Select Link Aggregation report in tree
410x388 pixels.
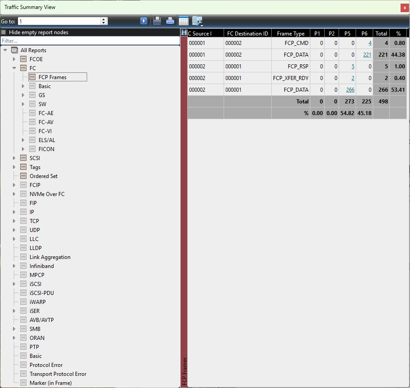[50, 257]
